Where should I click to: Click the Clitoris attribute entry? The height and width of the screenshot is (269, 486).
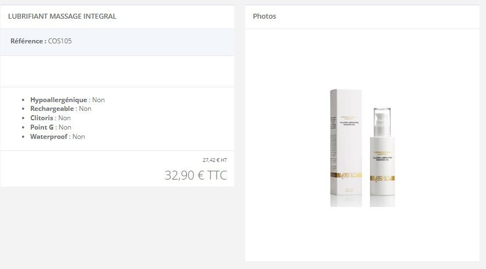(x=51, y=118)
